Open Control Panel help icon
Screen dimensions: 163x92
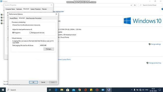pyautogui.click(x=162, y=9)
